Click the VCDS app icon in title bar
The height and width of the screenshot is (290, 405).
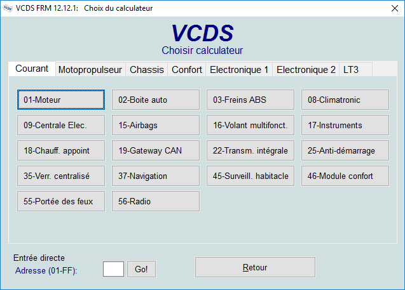click(9, 8)
